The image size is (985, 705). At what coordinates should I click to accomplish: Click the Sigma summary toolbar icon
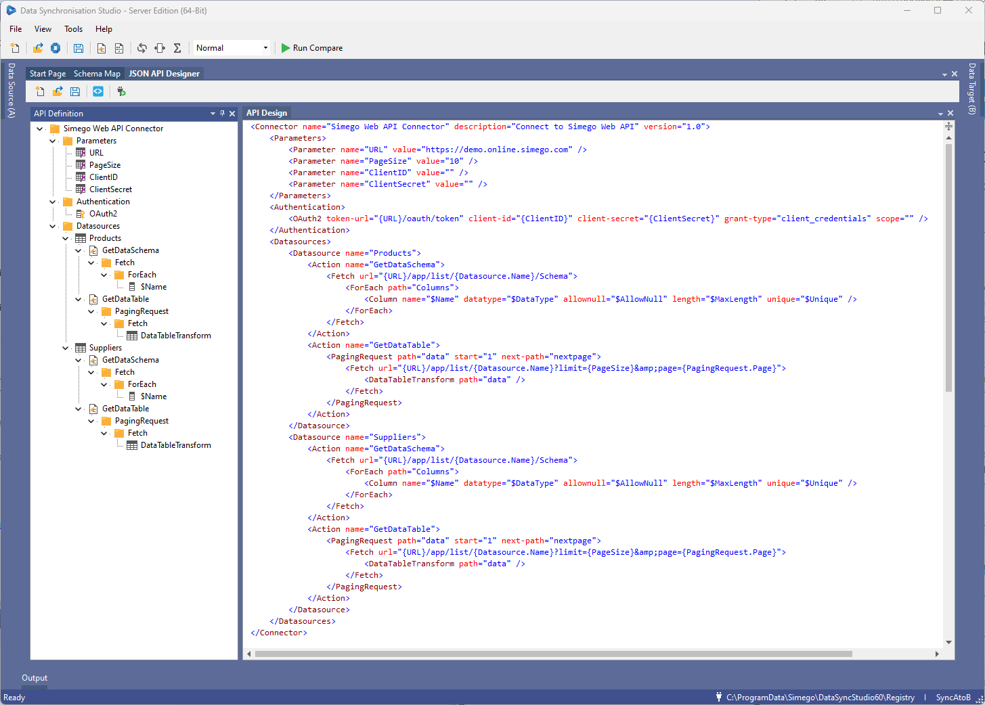177,48
